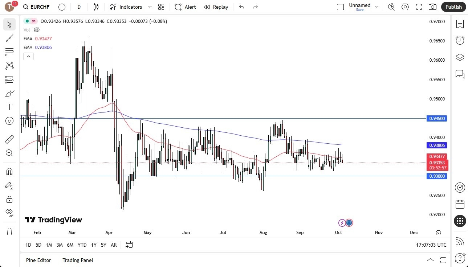Select the Trend Line drawing tool

(x=9, y=38)
